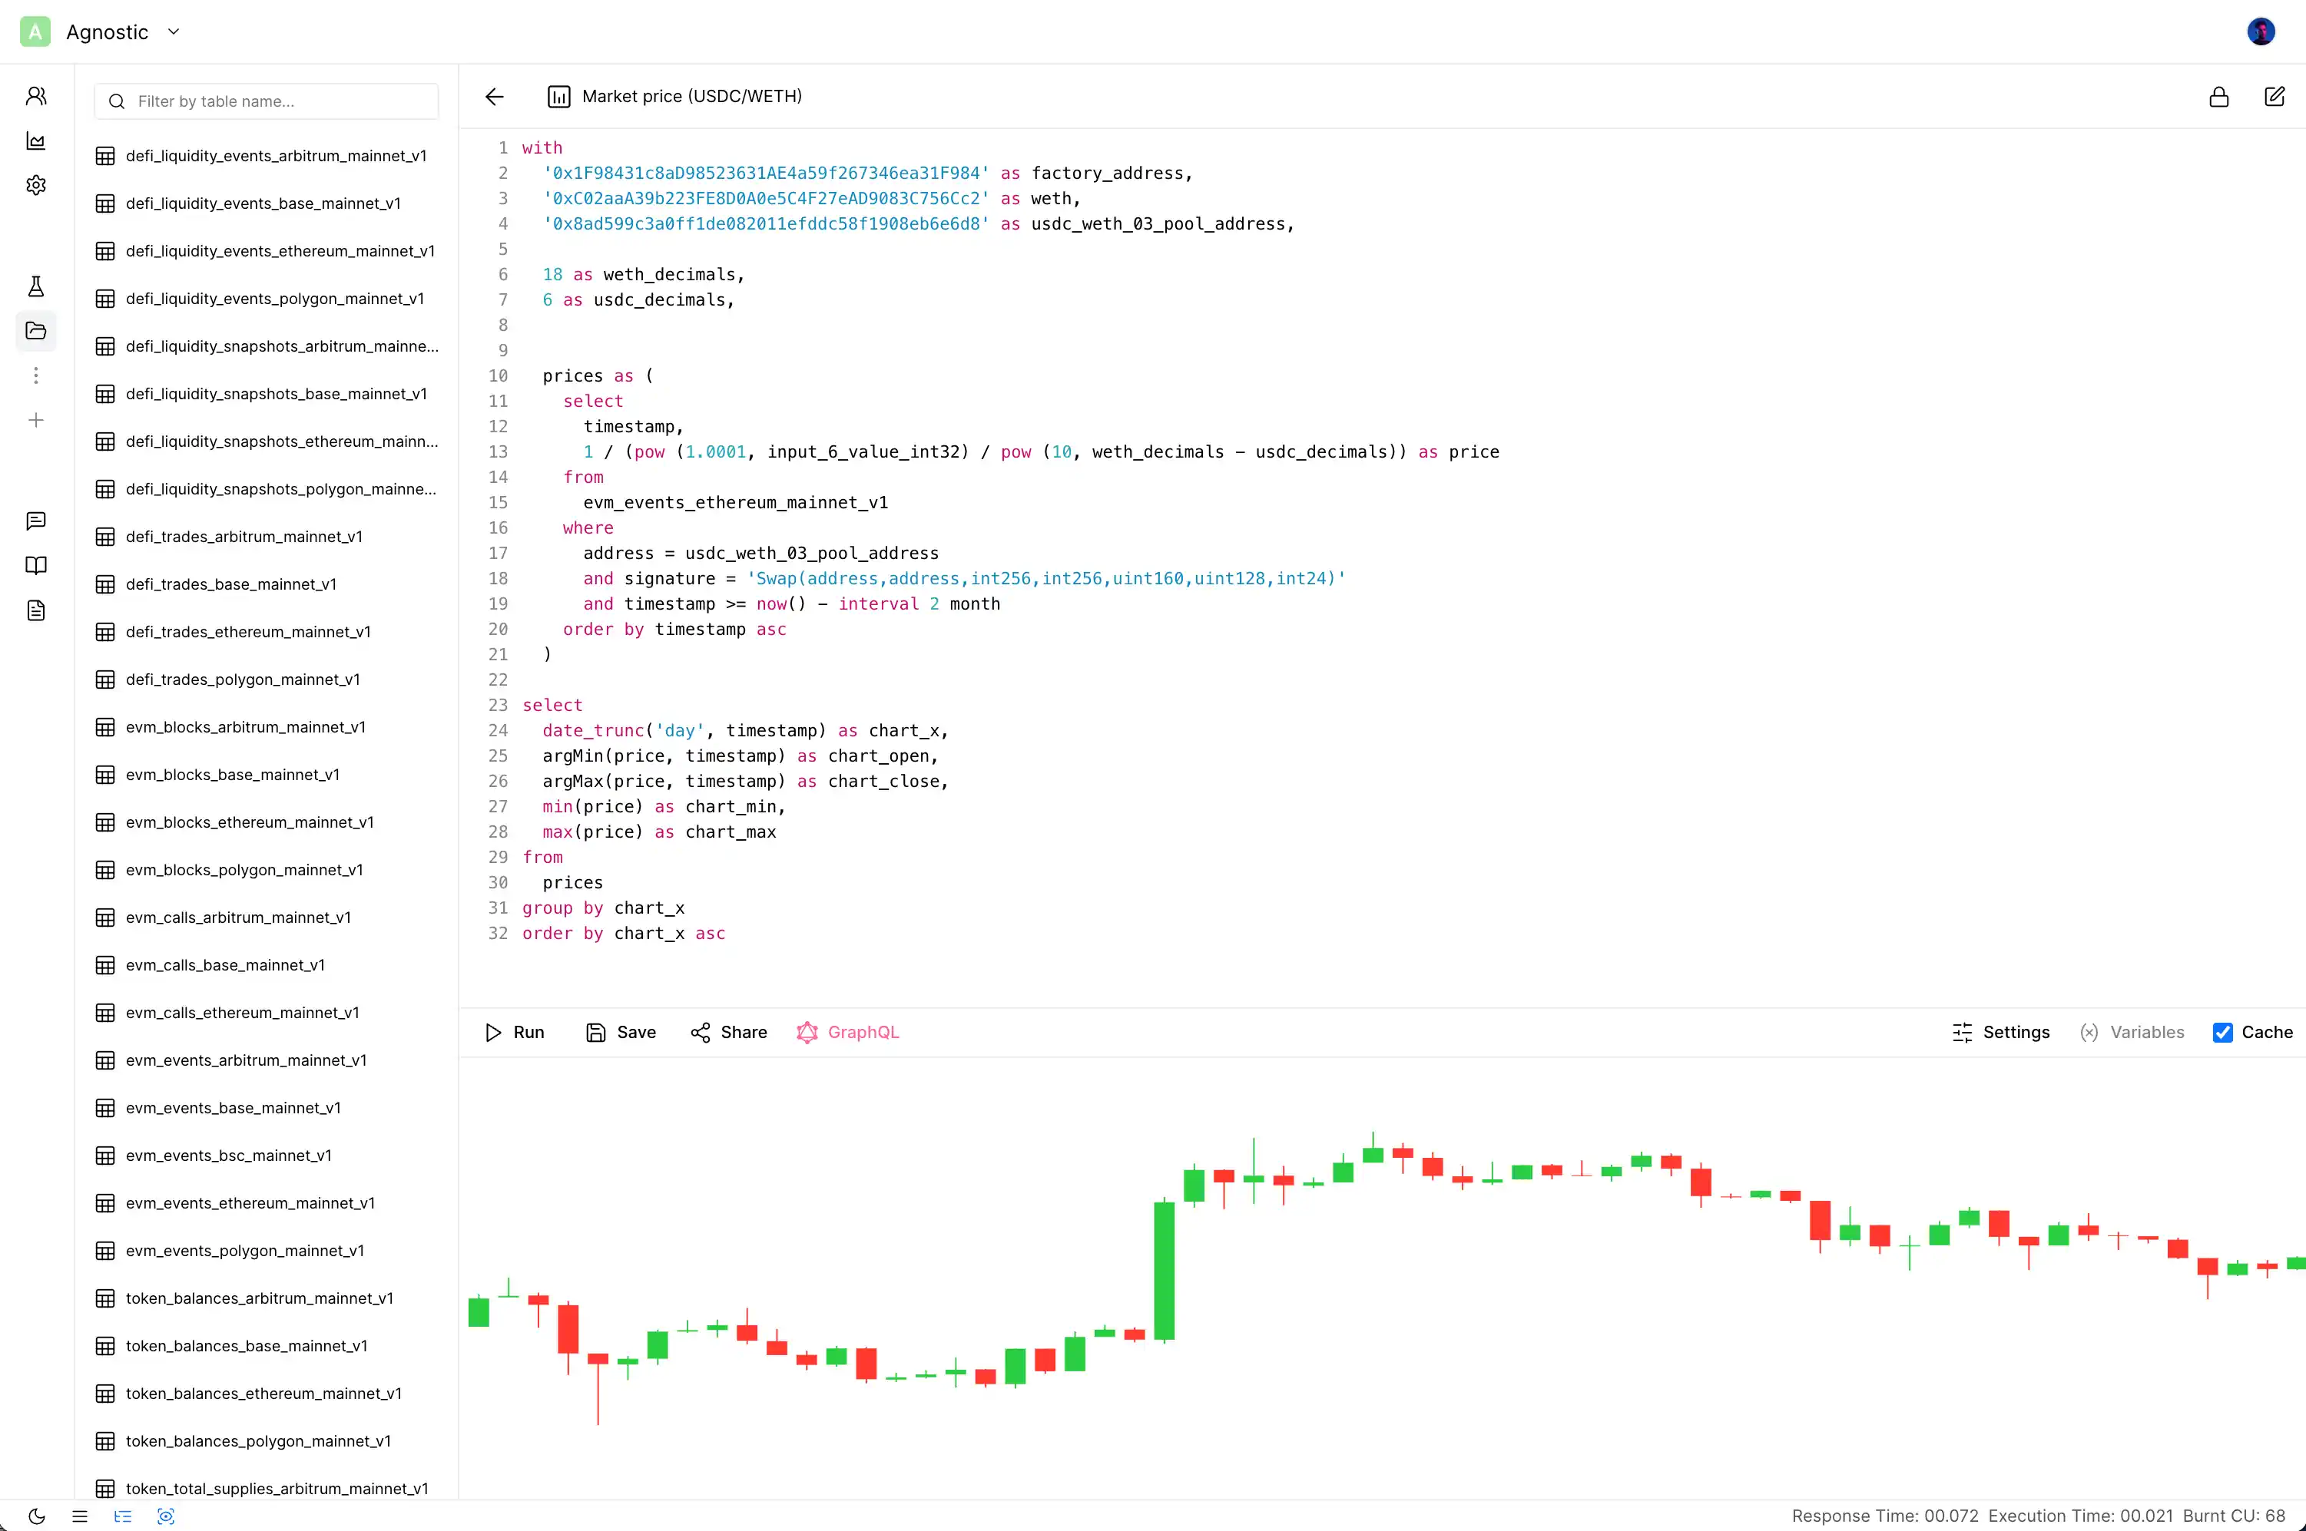
Task: Open the book documentation sidebar icon
Action: (x=36, y=567)
